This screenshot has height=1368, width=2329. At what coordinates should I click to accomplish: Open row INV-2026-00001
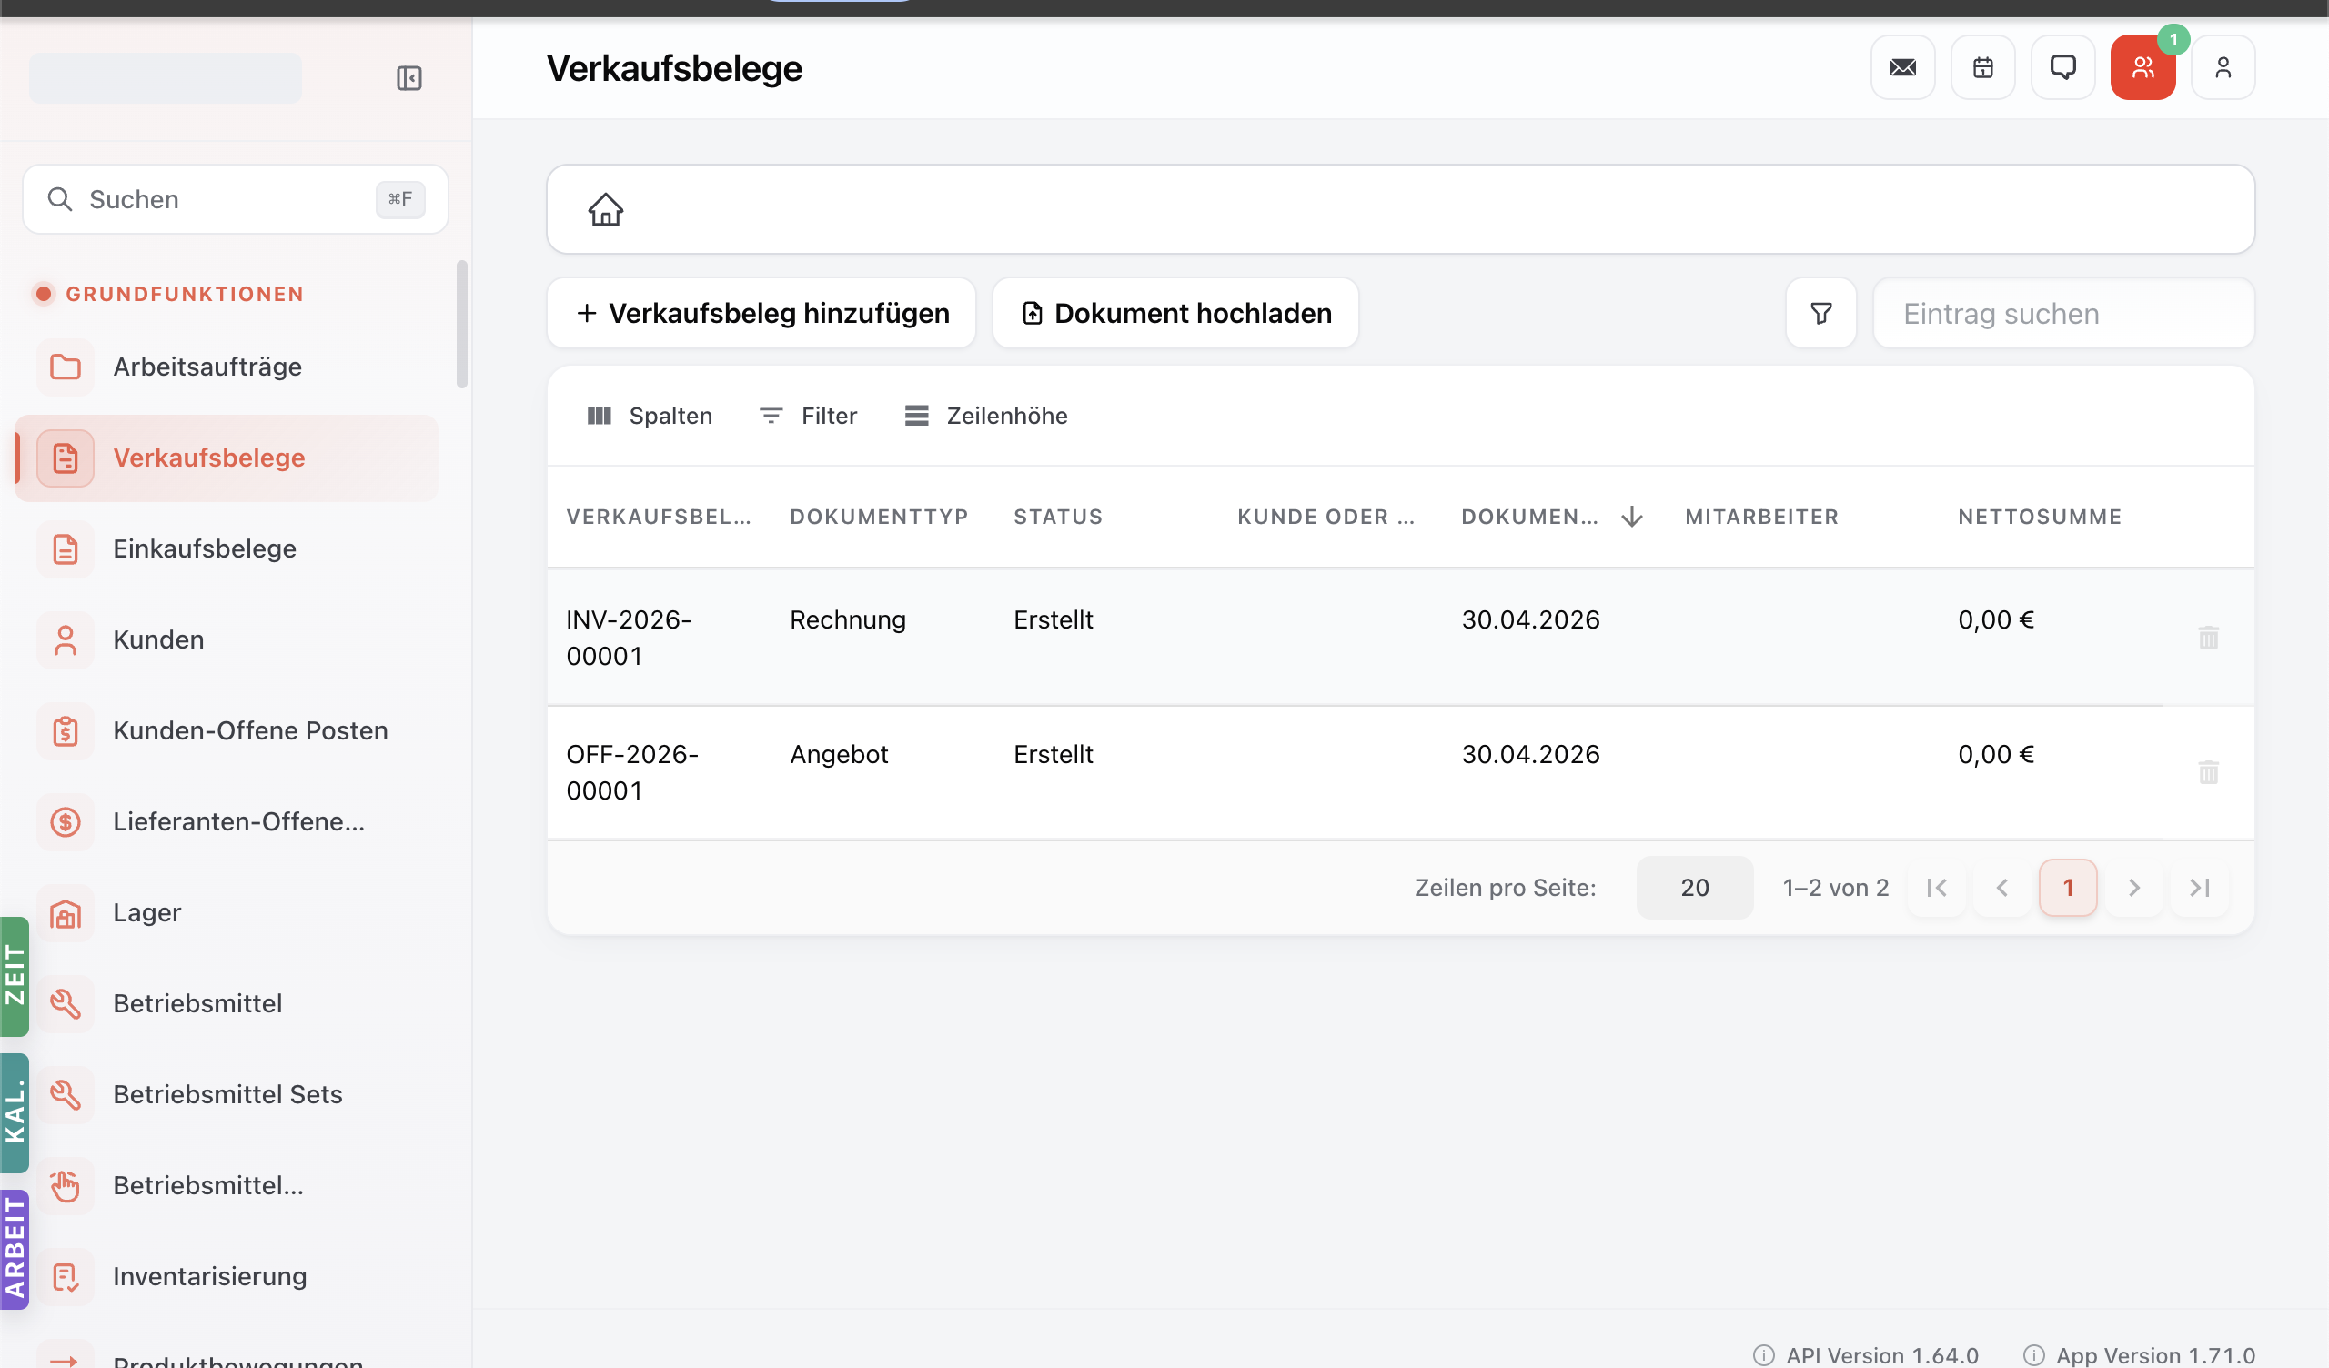[x=1400, y=638]
